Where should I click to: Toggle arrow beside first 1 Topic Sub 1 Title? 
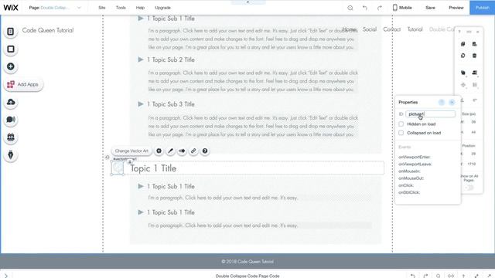click(141, 19)
